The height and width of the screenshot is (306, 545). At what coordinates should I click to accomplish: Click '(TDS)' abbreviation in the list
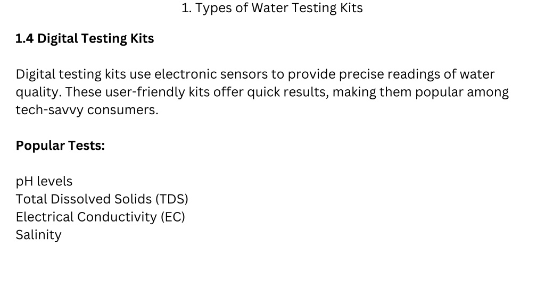pos(172,199)
